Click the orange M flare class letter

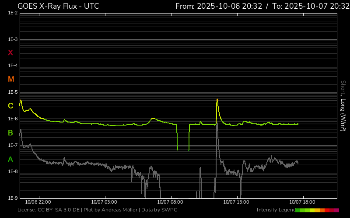(11, 79)
